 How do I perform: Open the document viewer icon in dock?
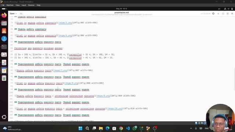(x=4, y=63)
